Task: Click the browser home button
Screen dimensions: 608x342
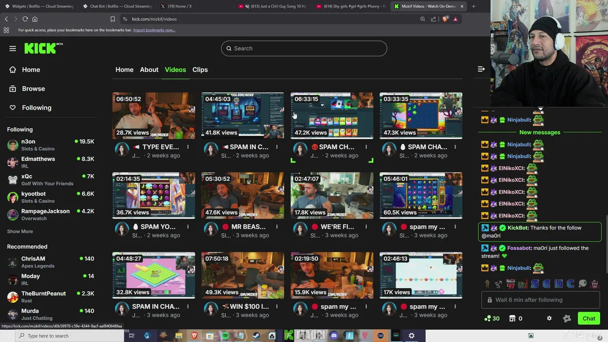Action: pos(35,19)
